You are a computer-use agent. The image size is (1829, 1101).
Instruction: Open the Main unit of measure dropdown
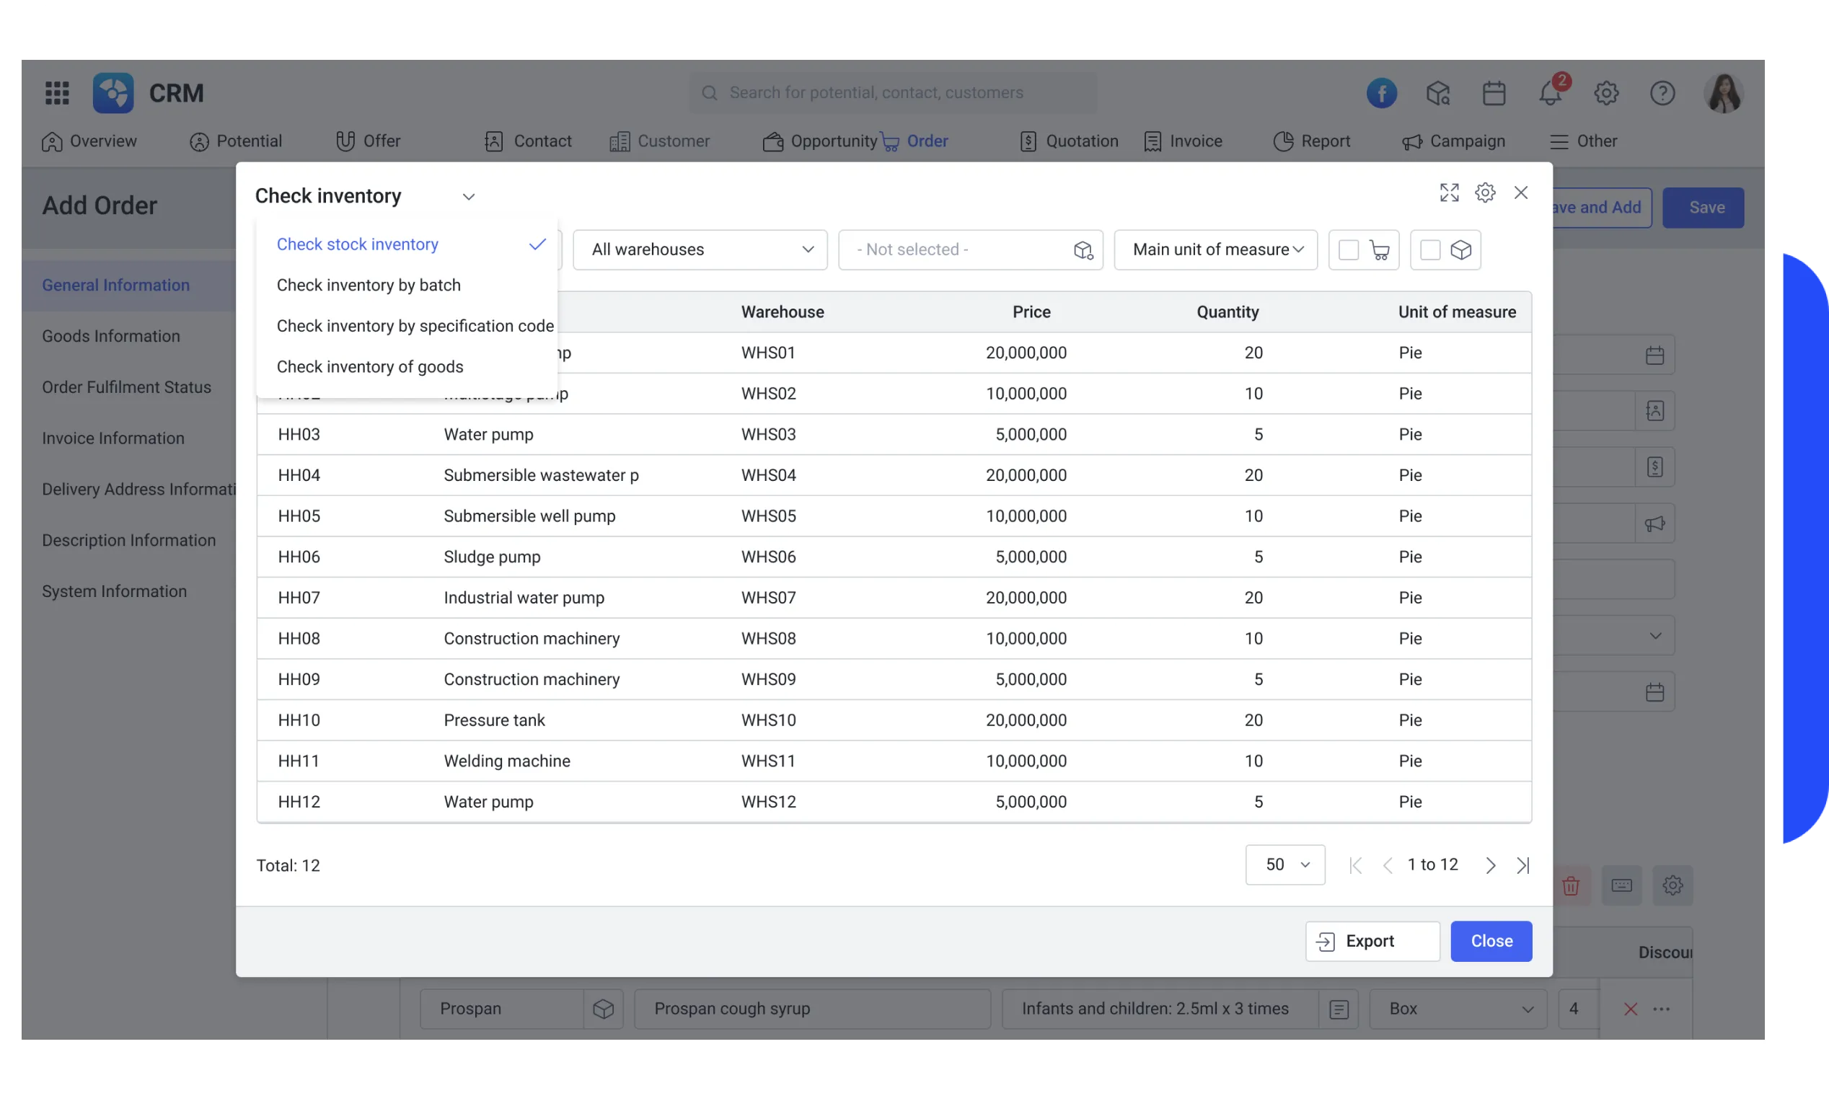[1215, 249]
